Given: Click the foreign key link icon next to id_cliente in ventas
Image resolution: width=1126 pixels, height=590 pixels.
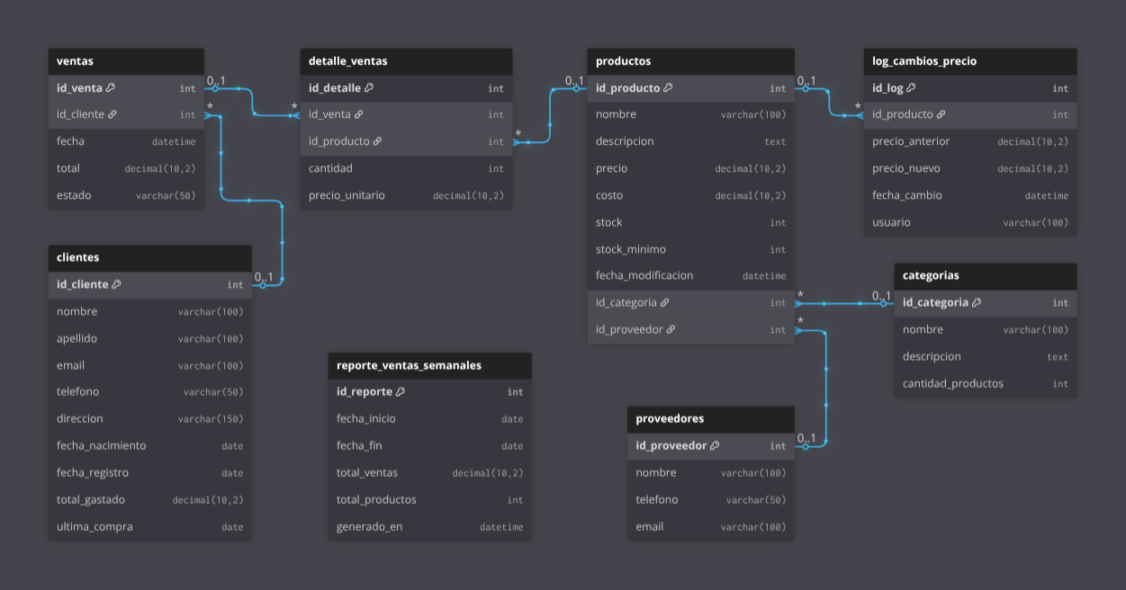Looking at the screenshot, I should tap(113, 115).
